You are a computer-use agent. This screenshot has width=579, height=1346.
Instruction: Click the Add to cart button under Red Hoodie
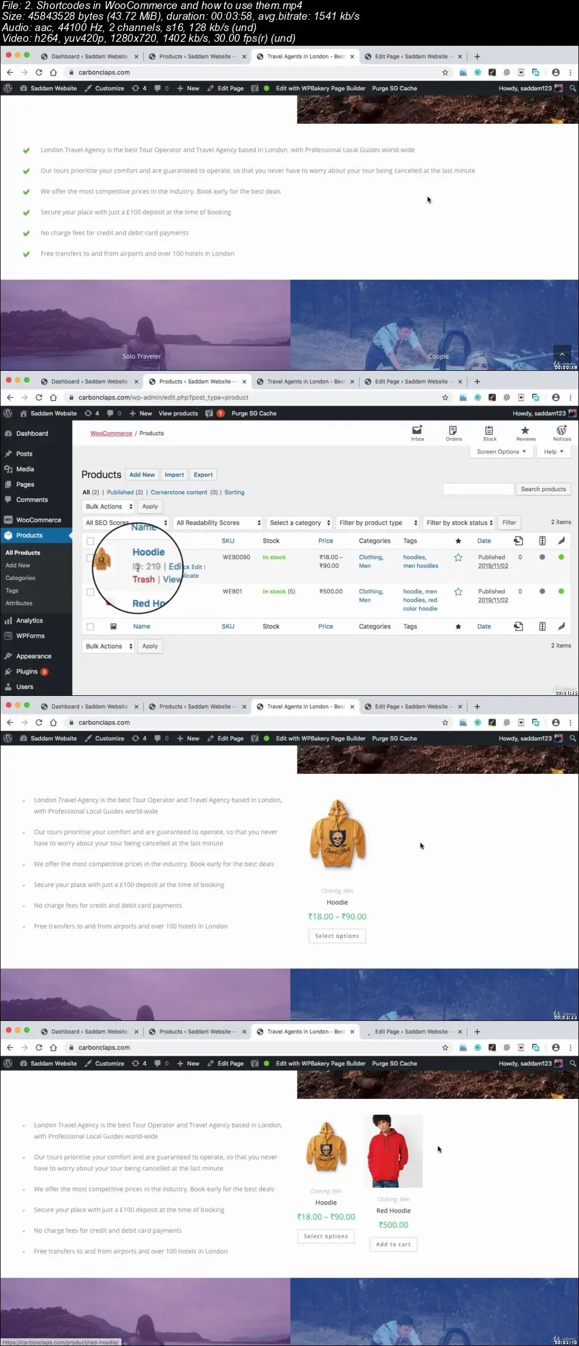pos(394,1244)
